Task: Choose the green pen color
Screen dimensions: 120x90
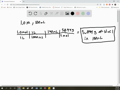Action: coord(83,13)
